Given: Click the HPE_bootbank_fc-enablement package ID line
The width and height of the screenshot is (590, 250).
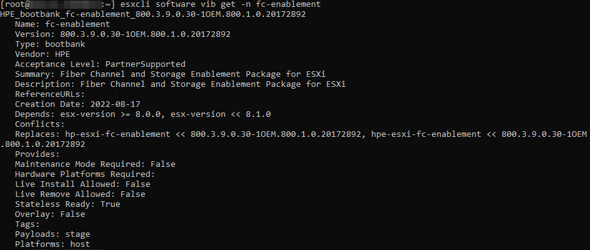Looking at the screenshot, I should tap(153, 14).
